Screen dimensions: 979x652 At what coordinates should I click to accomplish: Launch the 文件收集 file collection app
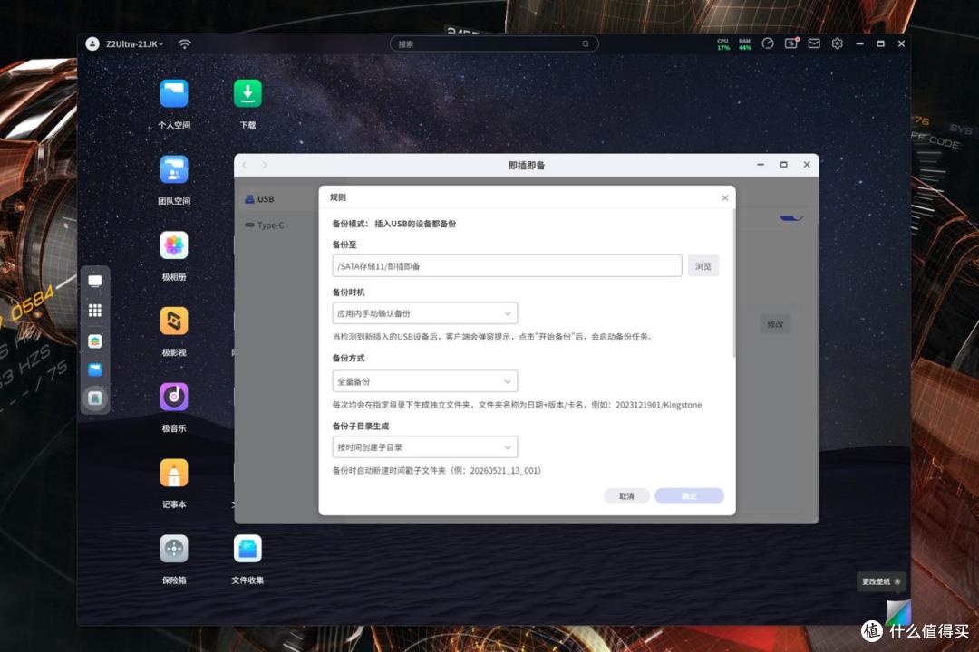pyautogui.click(x=247, y=549)
